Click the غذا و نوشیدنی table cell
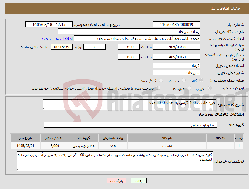Screen dimensions: 249x189 (83, 146)
